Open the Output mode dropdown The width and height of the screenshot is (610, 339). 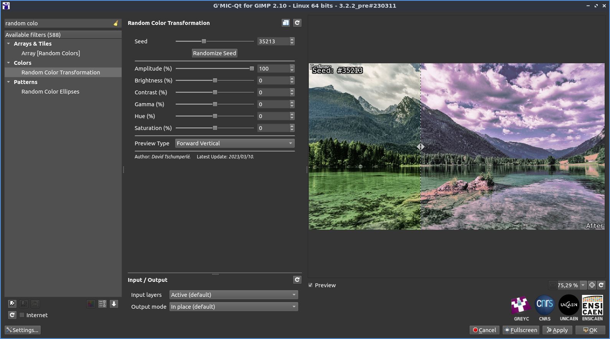(234, 307)
